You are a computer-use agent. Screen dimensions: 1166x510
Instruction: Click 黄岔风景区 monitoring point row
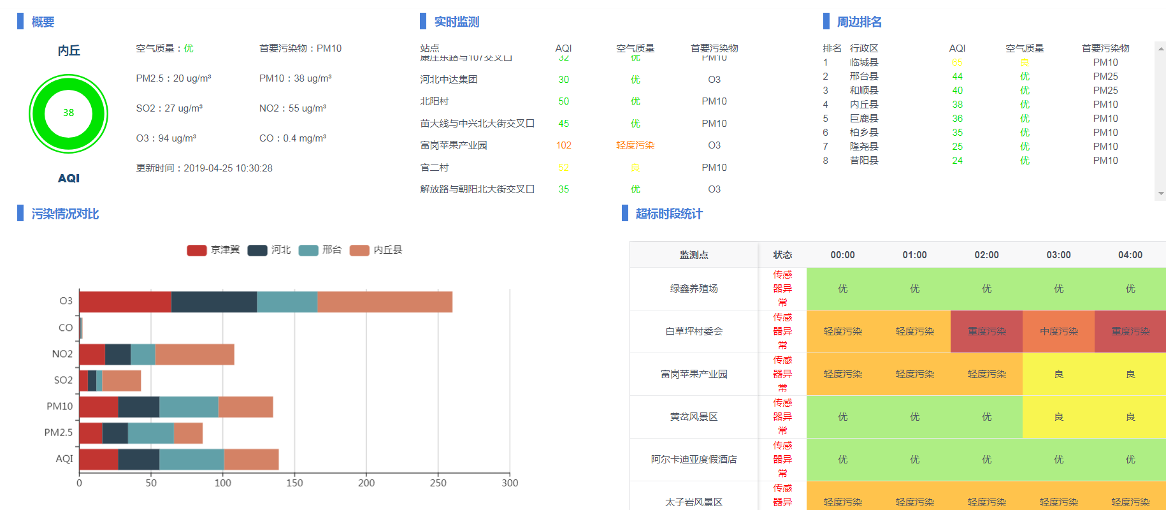[898, 417]
